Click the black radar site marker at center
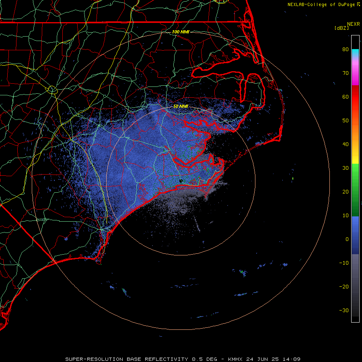362x362 pixels. 181,181
